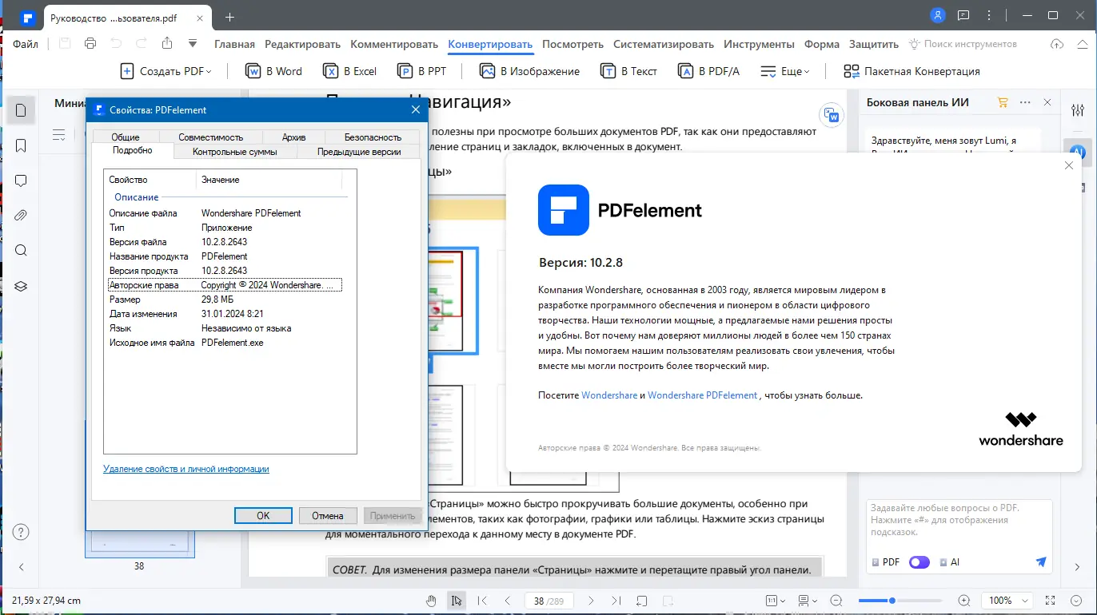
Task: Select the Selection cursor tool in the status bar
Action: coord(457,600)
